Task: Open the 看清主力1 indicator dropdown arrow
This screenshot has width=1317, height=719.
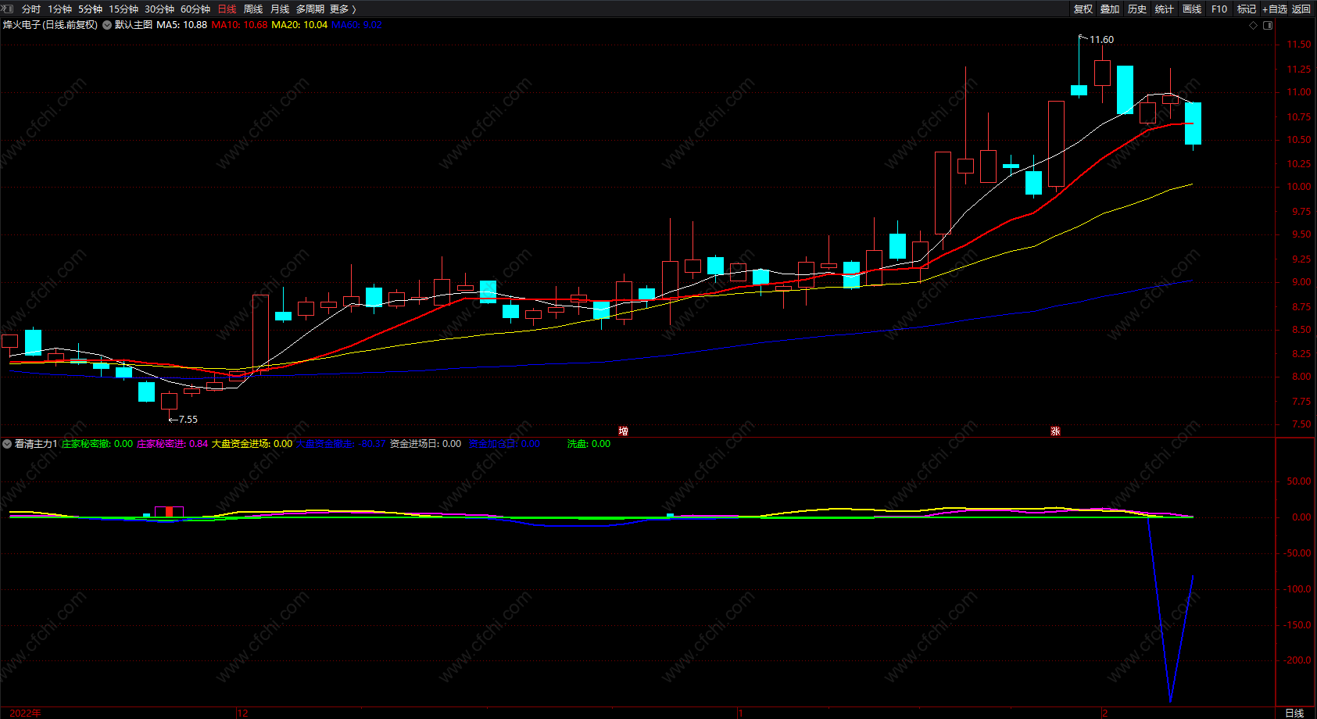Action: tap(7, 444)
